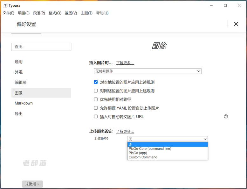Viewport: 247px width, 189px height.
Task: Tick 插入时自动转义图片 URL checkbox
Action: [x=96, y=117]
